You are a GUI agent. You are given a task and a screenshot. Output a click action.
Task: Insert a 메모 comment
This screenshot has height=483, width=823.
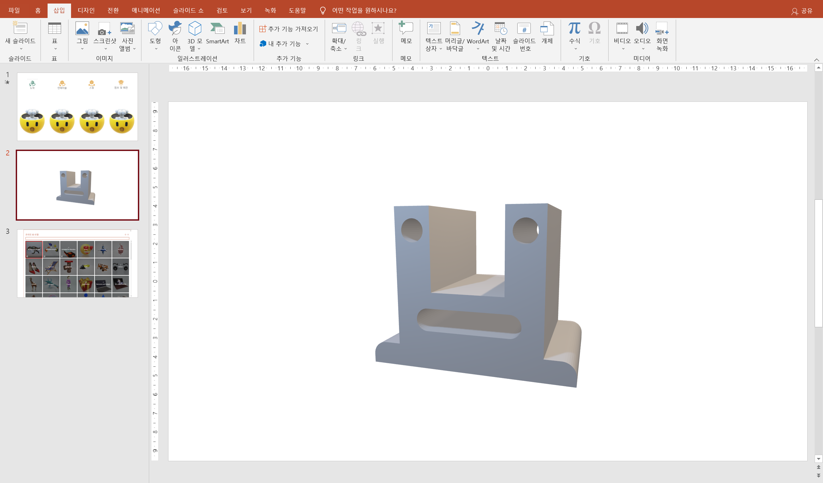coord(406,29)
